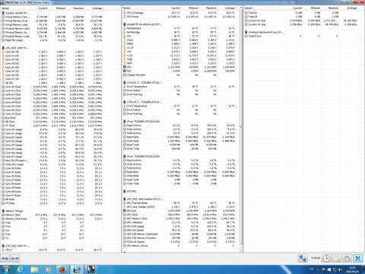Click the icon beside Total Errors
Screen dimensions: 365x274
[x=246, y=36]
